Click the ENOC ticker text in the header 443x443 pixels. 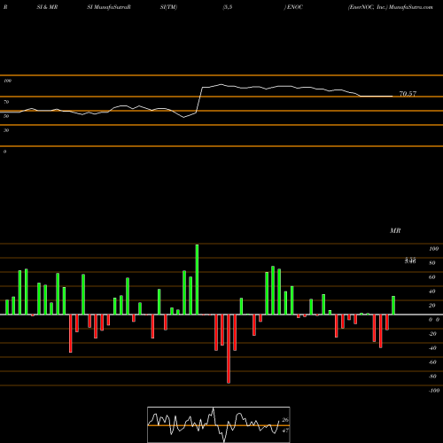[295, 7]
